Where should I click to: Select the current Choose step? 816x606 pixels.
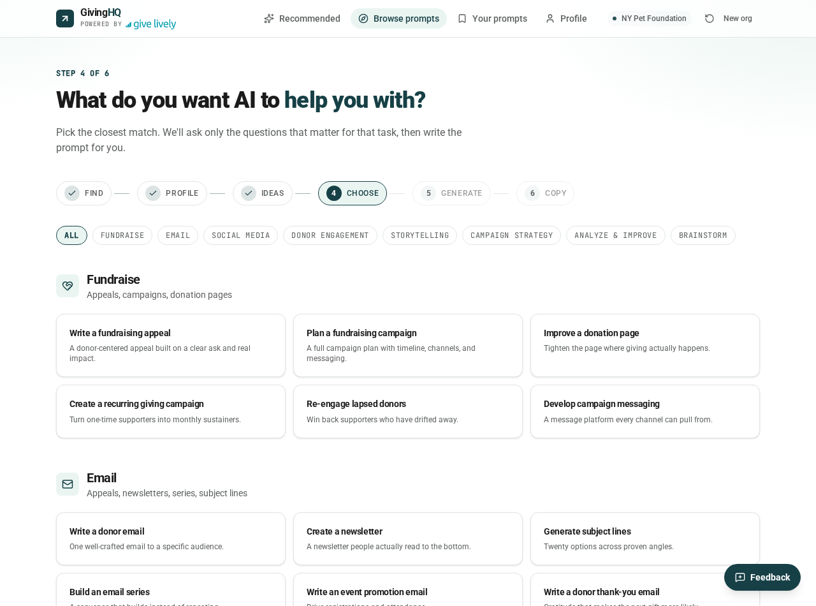pyautogui.click(x=353, y=193)
